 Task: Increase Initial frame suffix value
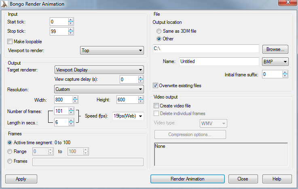click(285, 72)
